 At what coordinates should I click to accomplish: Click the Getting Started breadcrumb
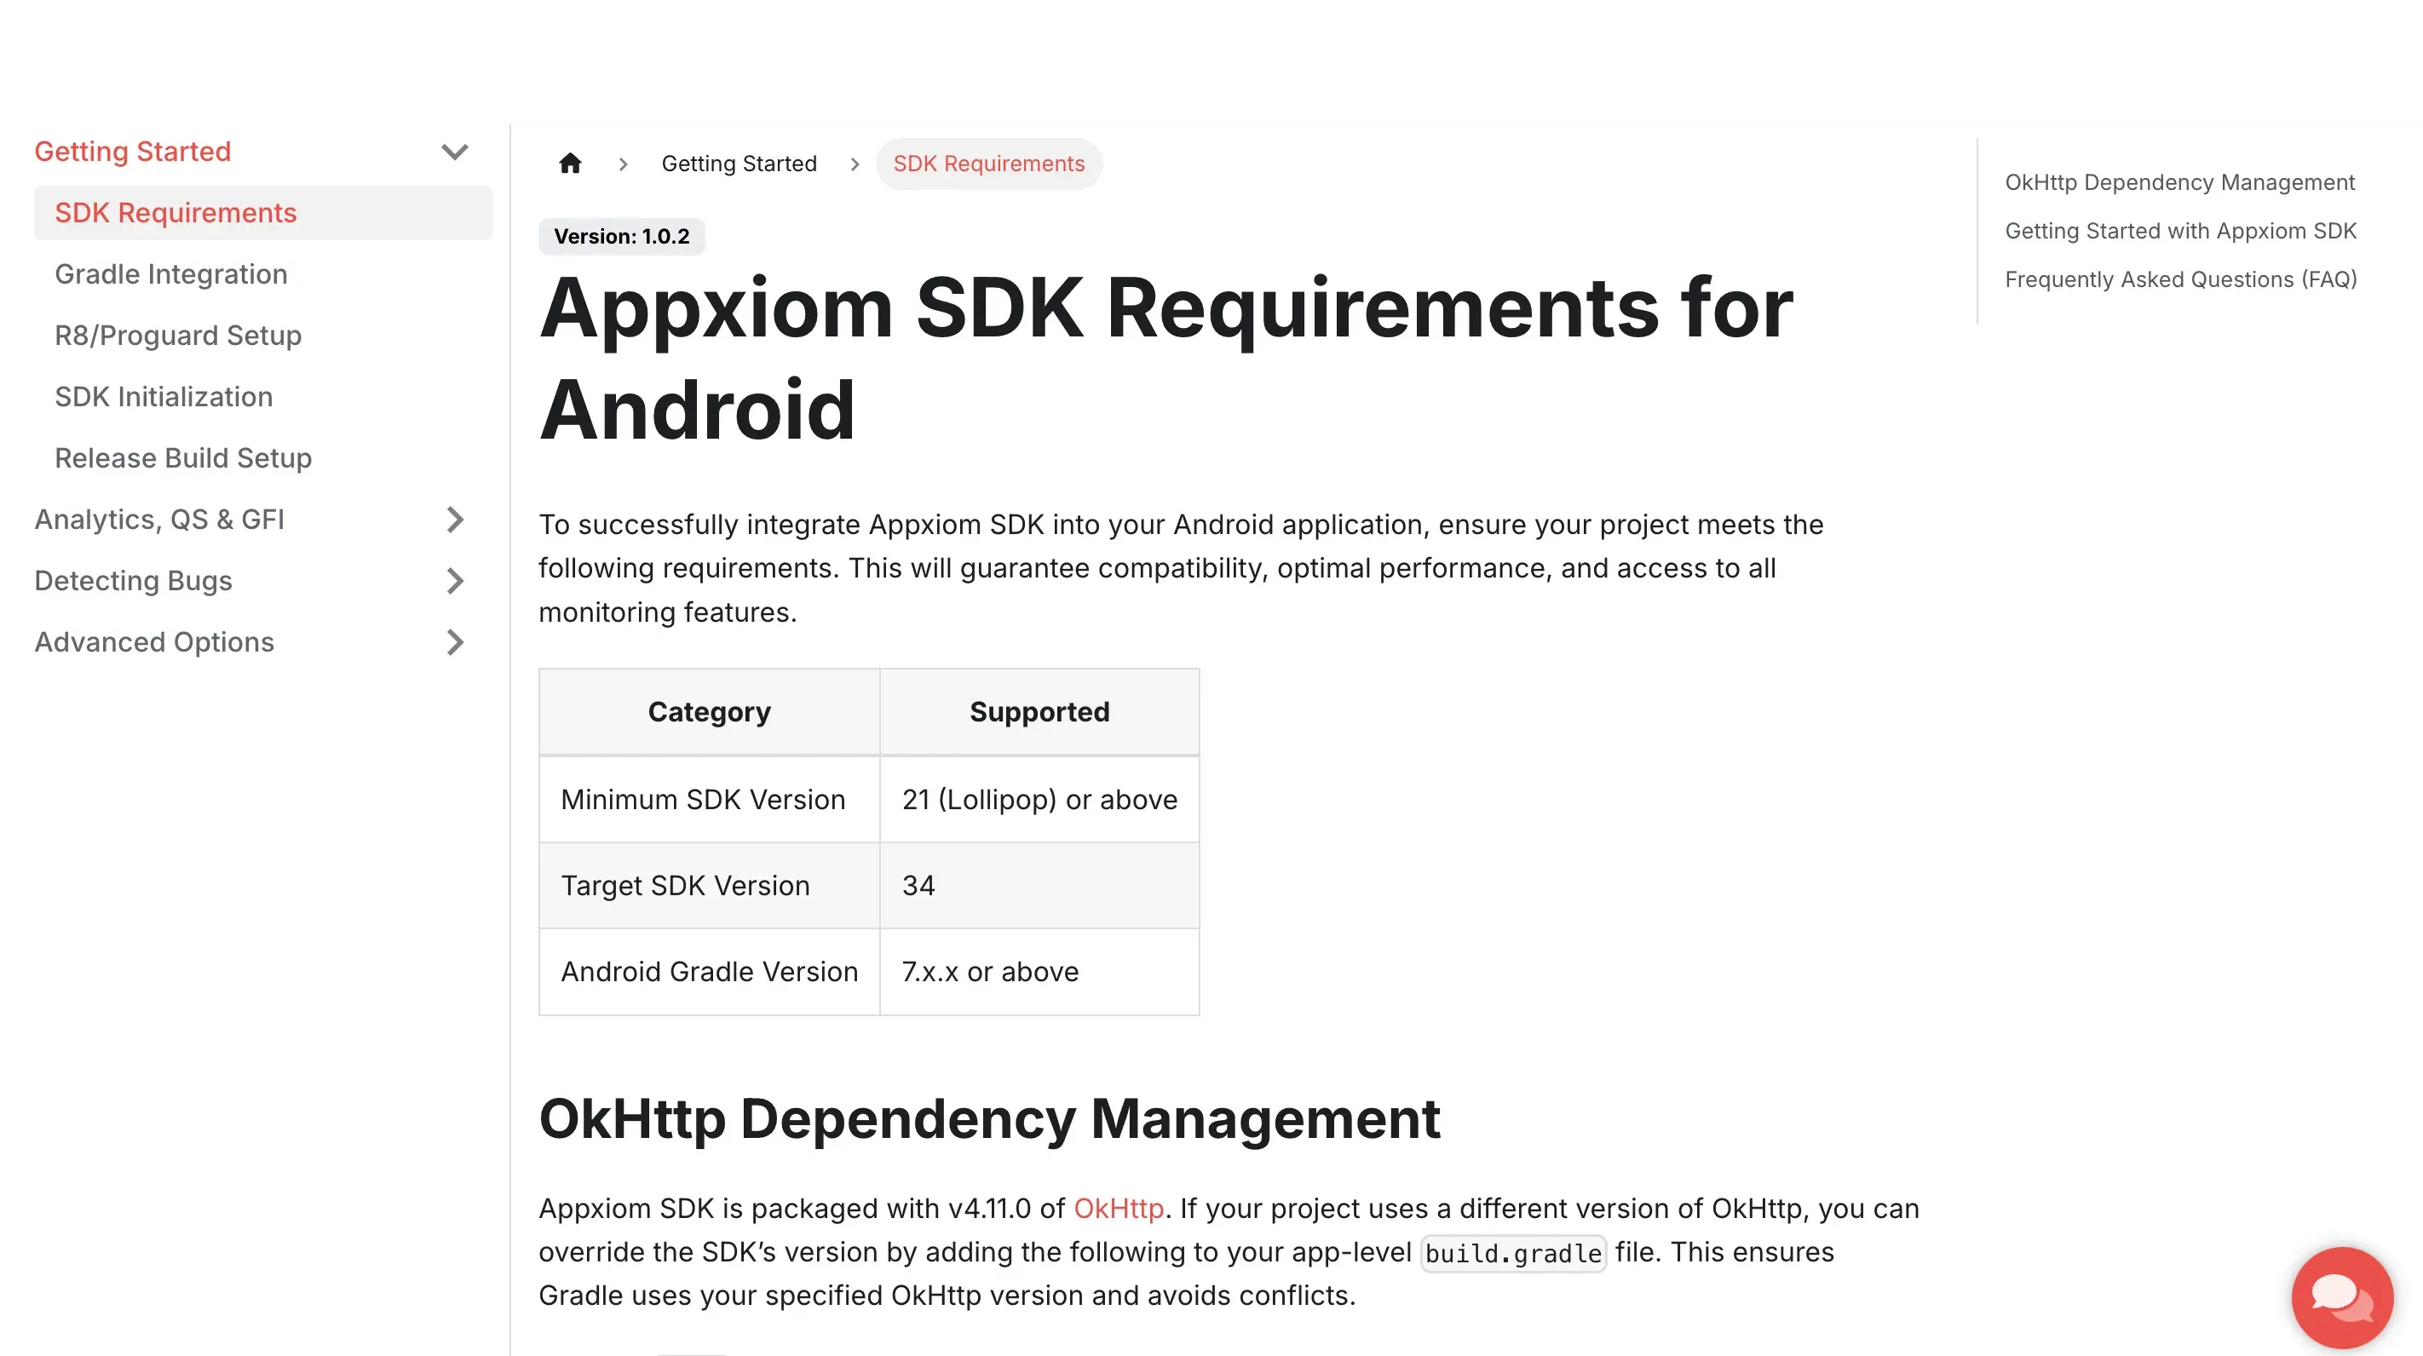[x=740, y=163]
